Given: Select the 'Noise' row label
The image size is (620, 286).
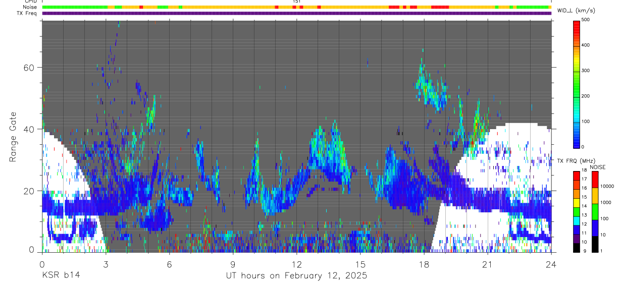Looking at the screenshot, I should tap(30, 7).
